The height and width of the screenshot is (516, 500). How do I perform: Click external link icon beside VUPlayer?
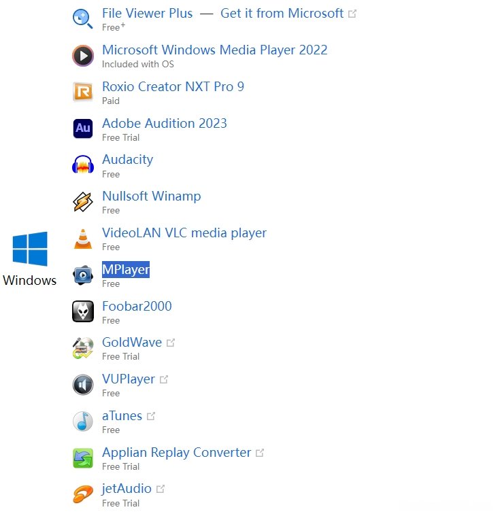point(164,379)
